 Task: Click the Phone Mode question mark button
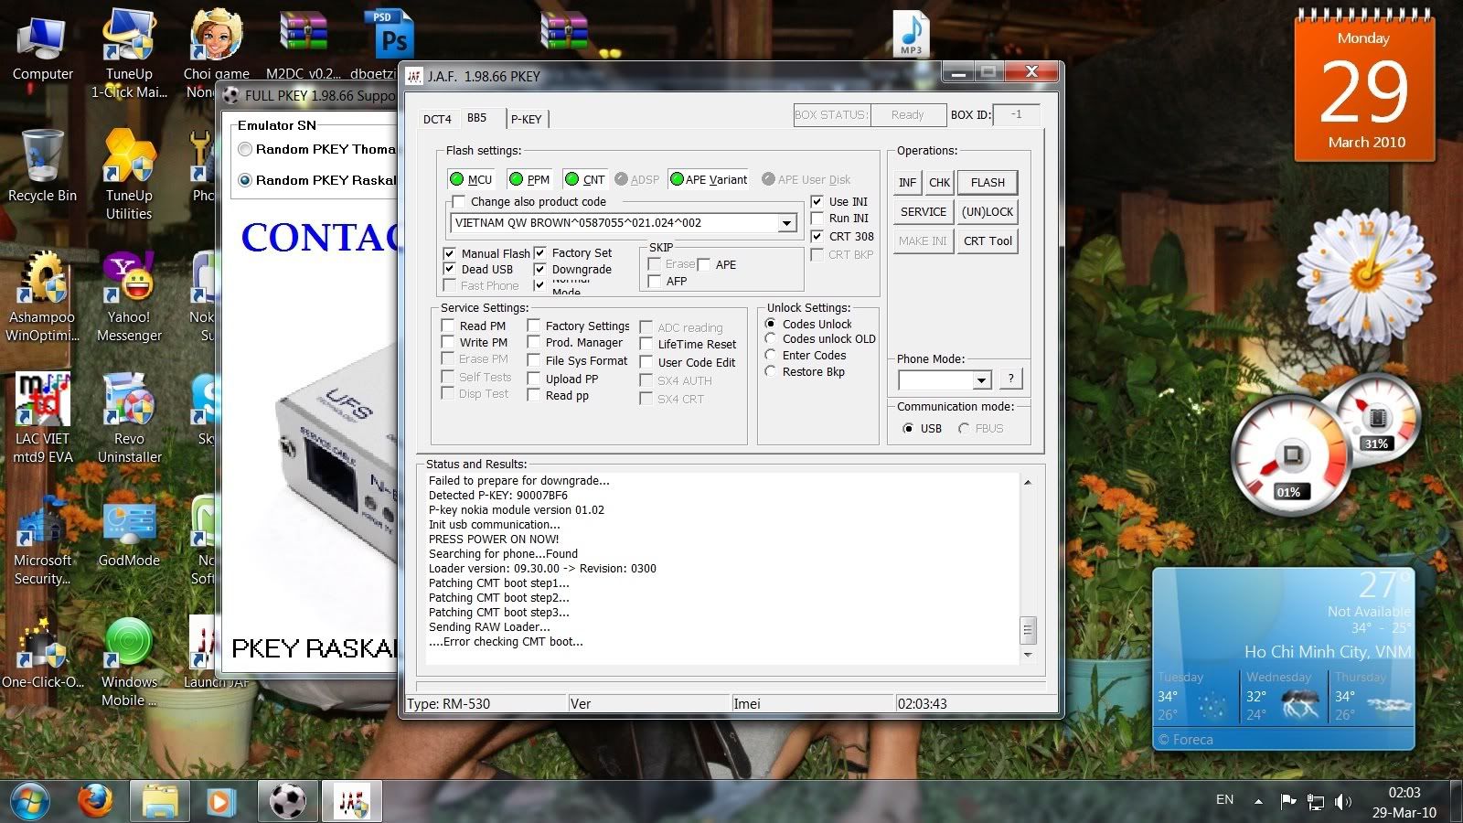pos(1010,379)
